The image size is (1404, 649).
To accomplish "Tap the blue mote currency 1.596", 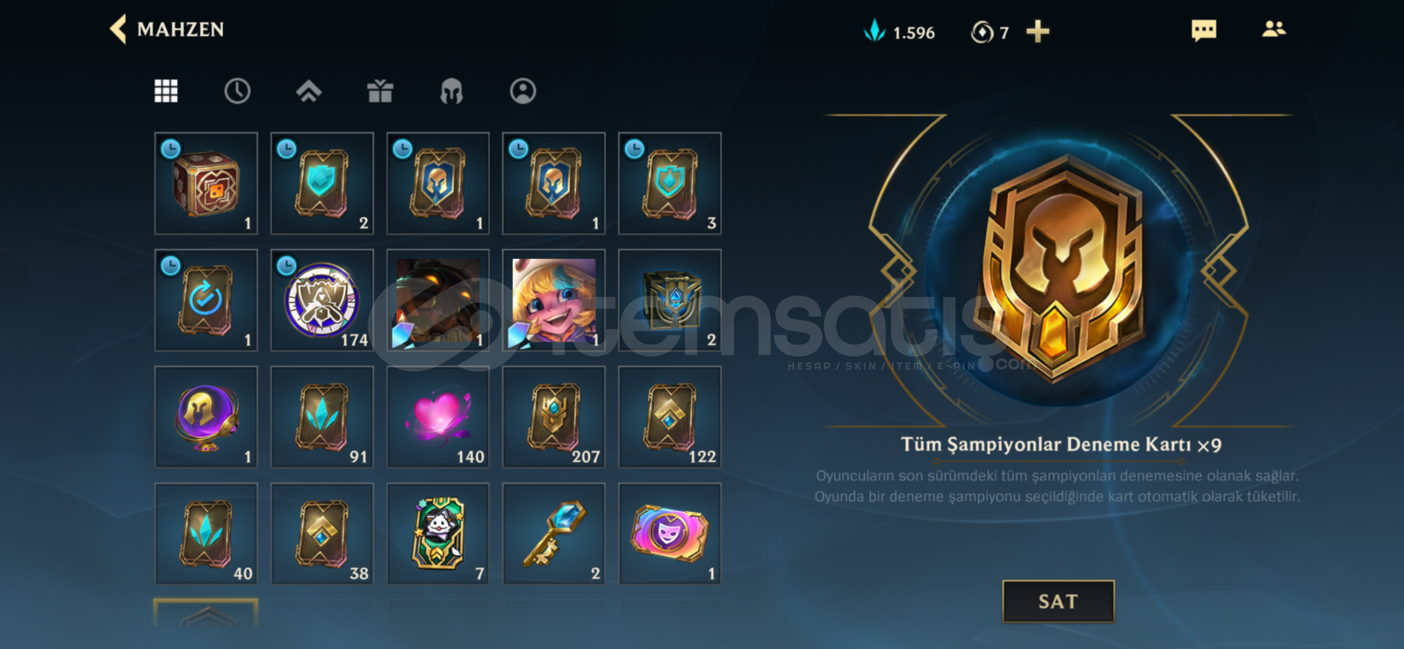I will point(899,31).
